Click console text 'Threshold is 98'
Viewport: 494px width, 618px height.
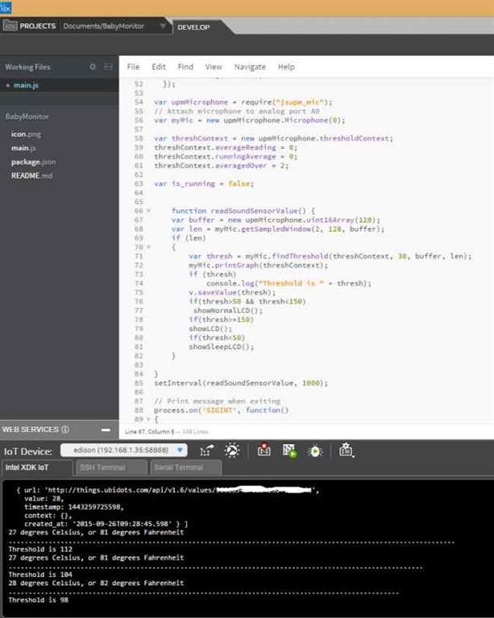coord(38,599)
